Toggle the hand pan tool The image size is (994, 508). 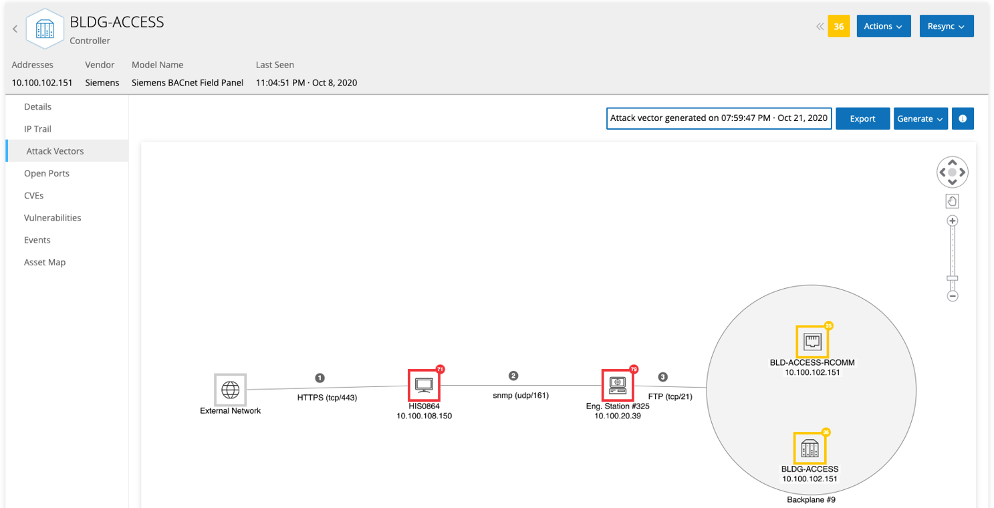[953, 201]
